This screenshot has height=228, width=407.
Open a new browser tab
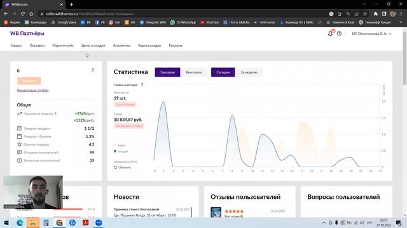(x=71, y=4)
